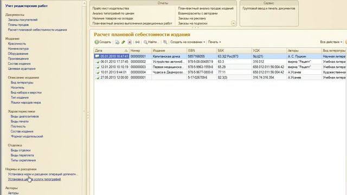Viewport: 347px width, 195px height.
Task: Open the Наличие товаров на складах report
Action: point(113,18)
